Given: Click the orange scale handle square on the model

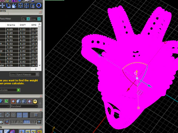Looking at the screenshot, I should coord(138,108).
